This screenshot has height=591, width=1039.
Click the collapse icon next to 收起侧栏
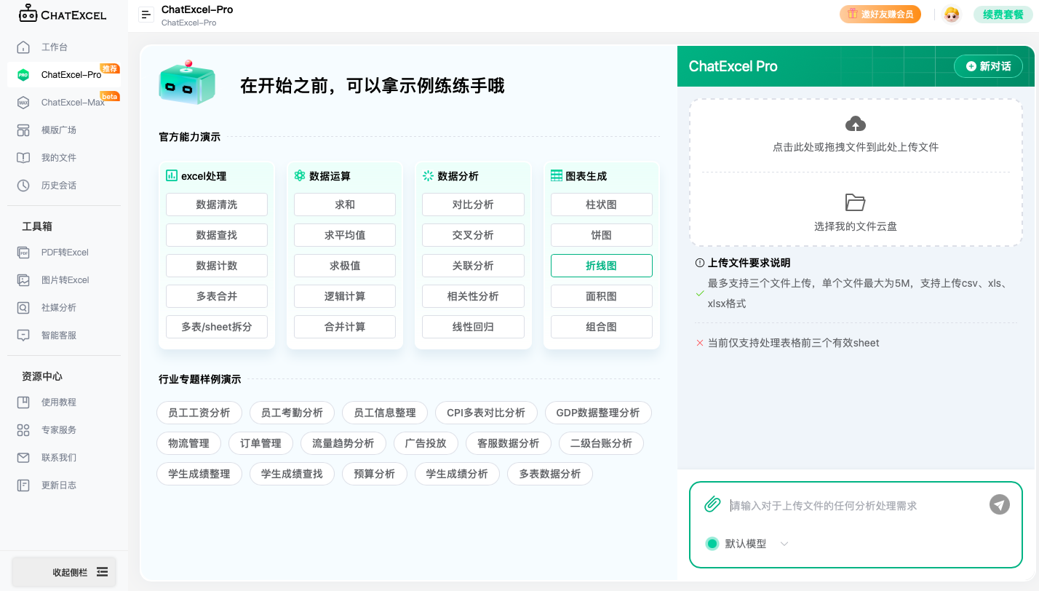pos(102,572)
